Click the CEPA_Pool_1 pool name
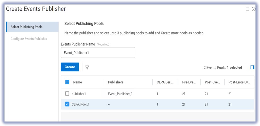 tap(81, 104)
